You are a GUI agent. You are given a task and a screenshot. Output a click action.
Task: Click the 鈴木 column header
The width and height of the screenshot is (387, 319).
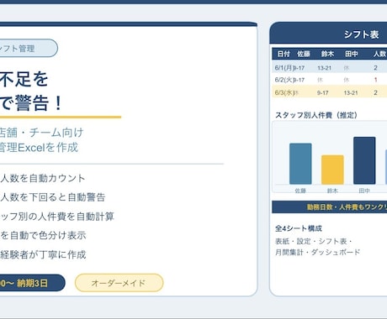point(327,54)
